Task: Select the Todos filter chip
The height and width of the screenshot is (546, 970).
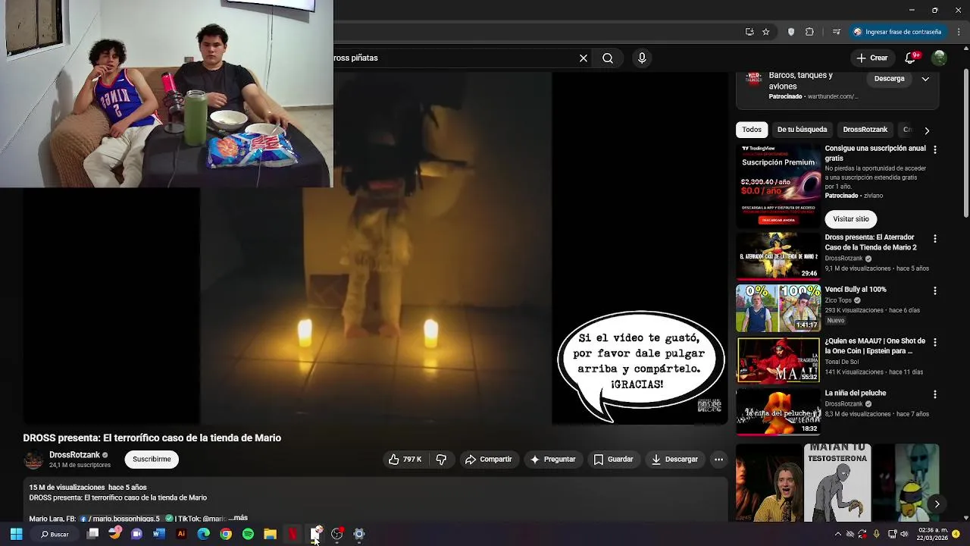Action: [x=752, y=130]
